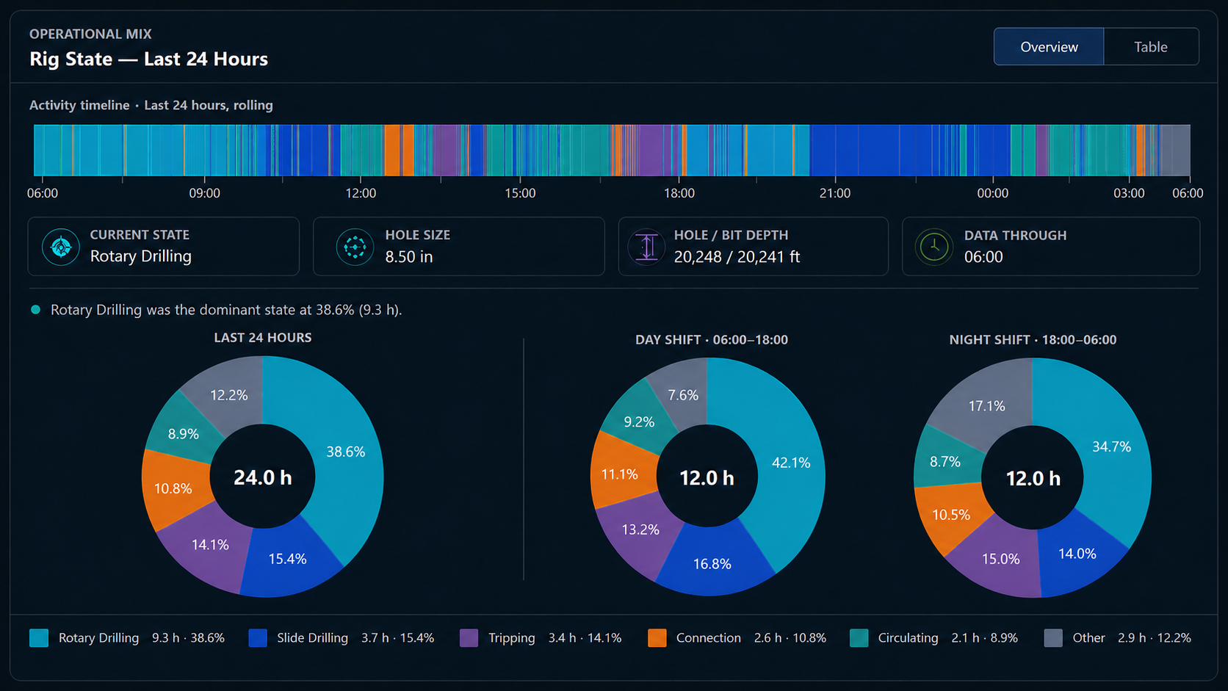Click the 8.9% slice in Last 24 Hours chart
Screen dimensions: 1228x691
(184, 434)
